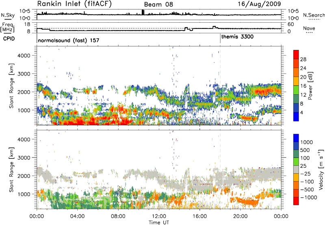Click the vertical marker line starting normalsound
The height and width of the screenshot is (225, 325).
(37, 39)
